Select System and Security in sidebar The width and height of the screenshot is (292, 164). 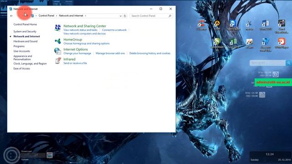pyautogui.click(x=25, y=31)
